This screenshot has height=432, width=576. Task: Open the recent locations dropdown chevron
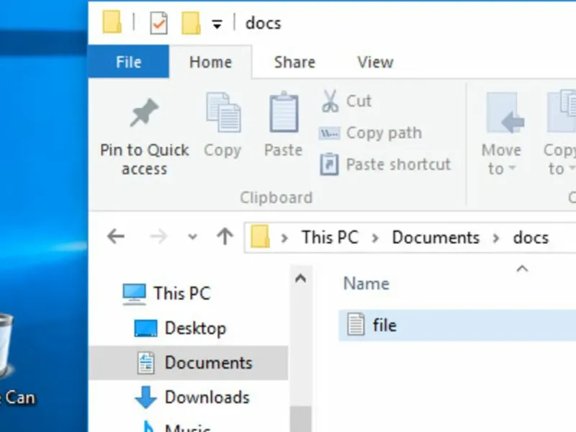192,237
